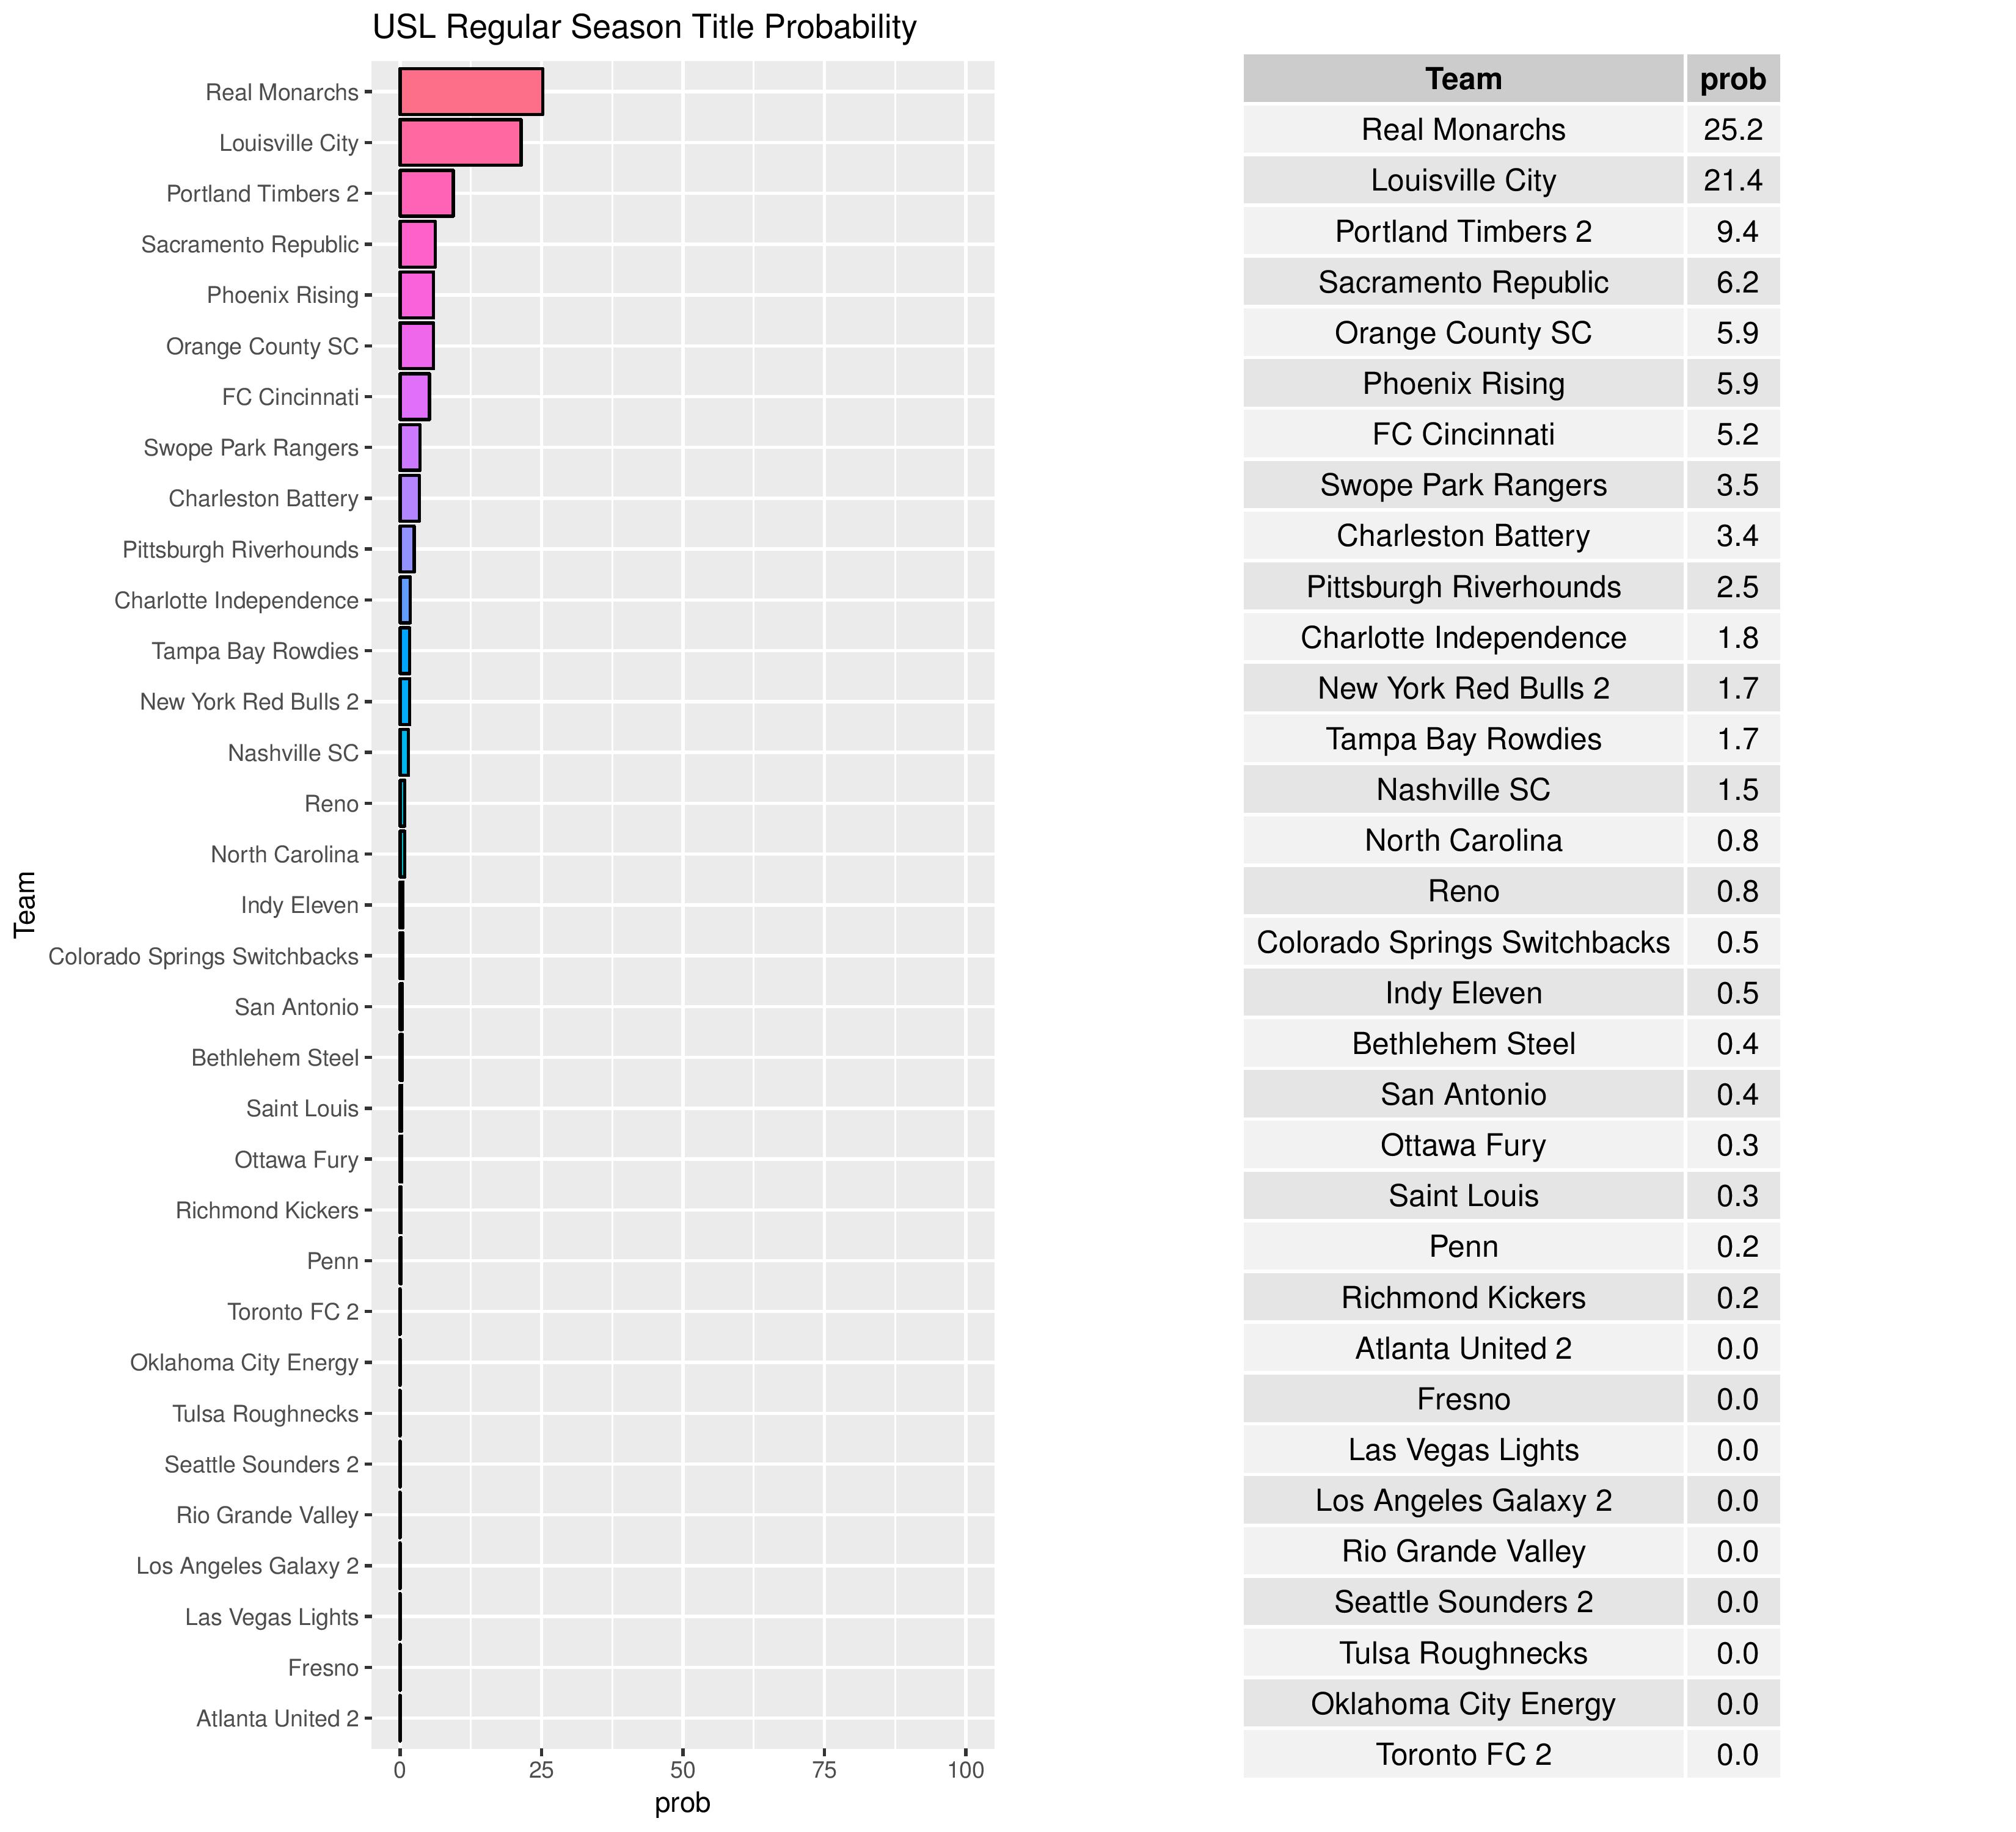Click the FC Cincinnati purple bar
2016x1832 pixels.
(414, 397)
